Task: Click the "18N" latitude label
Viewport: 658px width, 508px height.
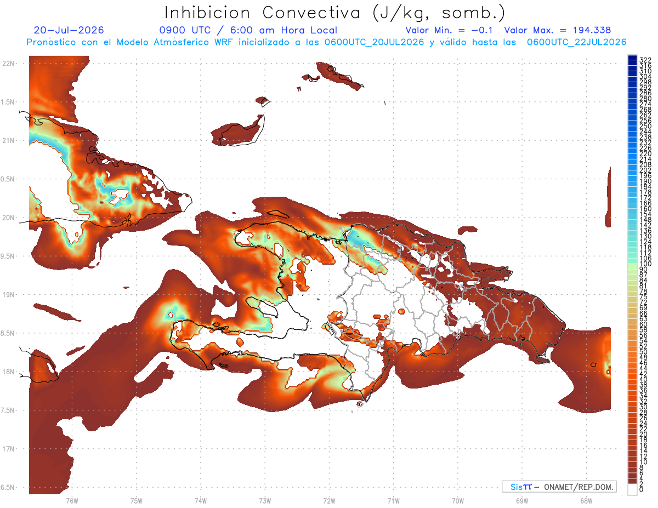Action: coord(8,372)
